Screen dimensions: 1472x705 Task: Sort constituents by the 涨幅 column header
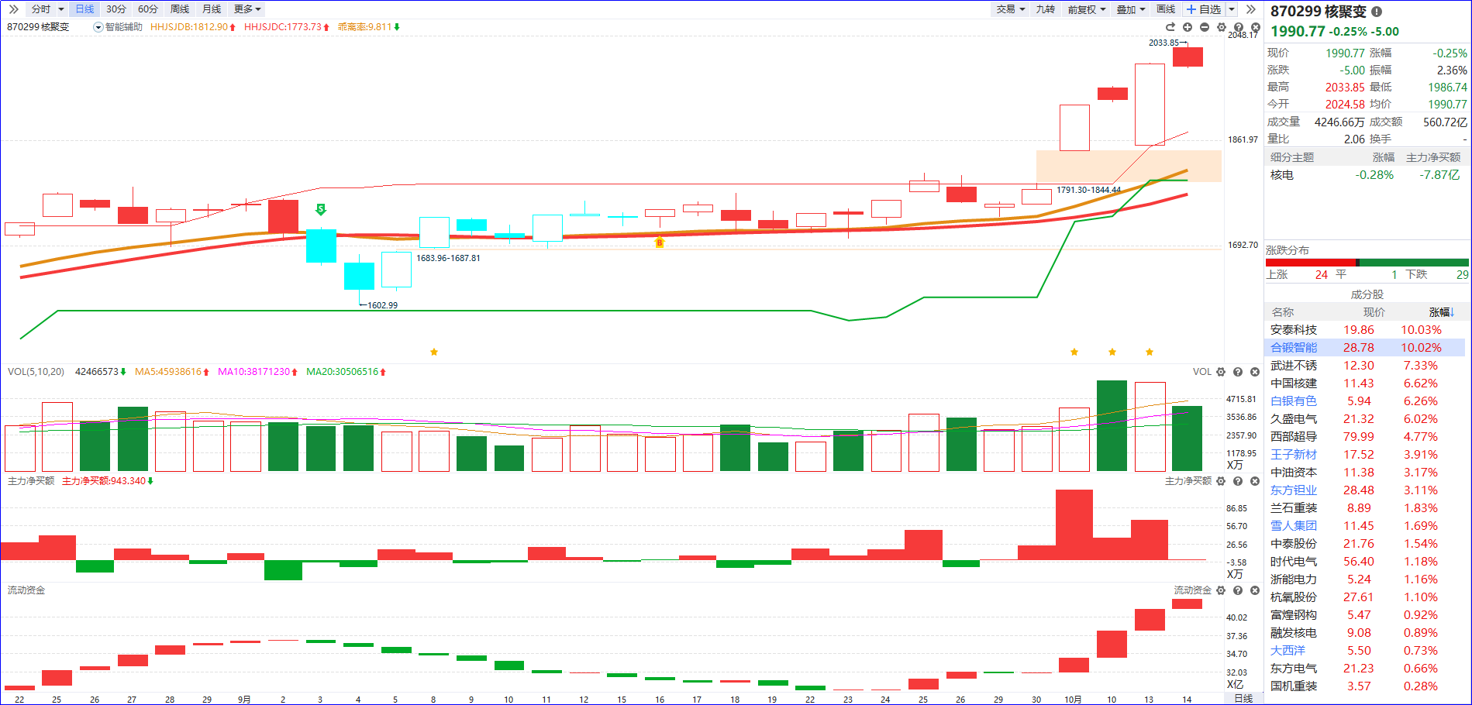point(1442,312)
